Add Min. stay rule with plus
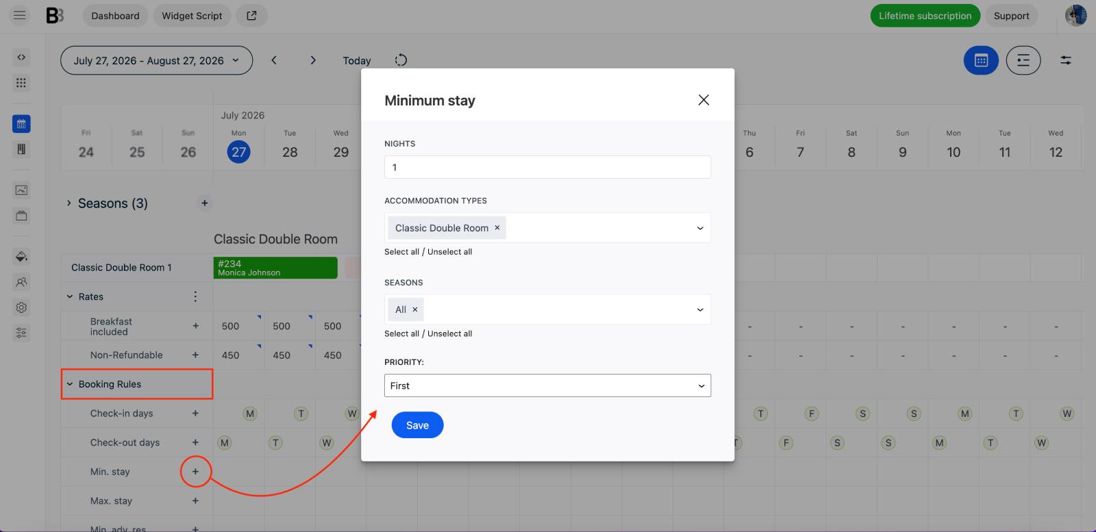This screenshot has height=532, width=1096. click(x=195, y=472)
